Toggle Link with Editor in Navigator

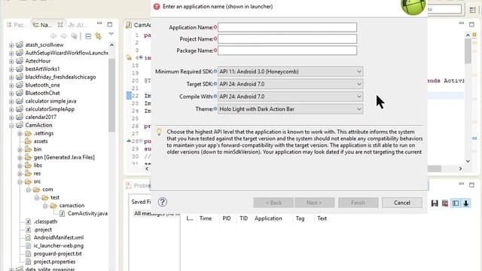coord(99,36)
